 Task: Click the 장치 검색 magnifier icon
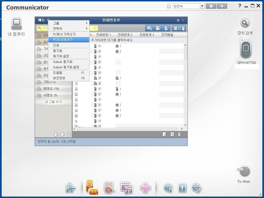click(x=245, y=23)
